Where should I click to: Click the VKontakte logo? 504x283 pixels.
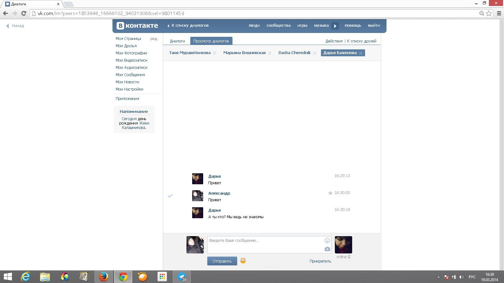[137, 25]
